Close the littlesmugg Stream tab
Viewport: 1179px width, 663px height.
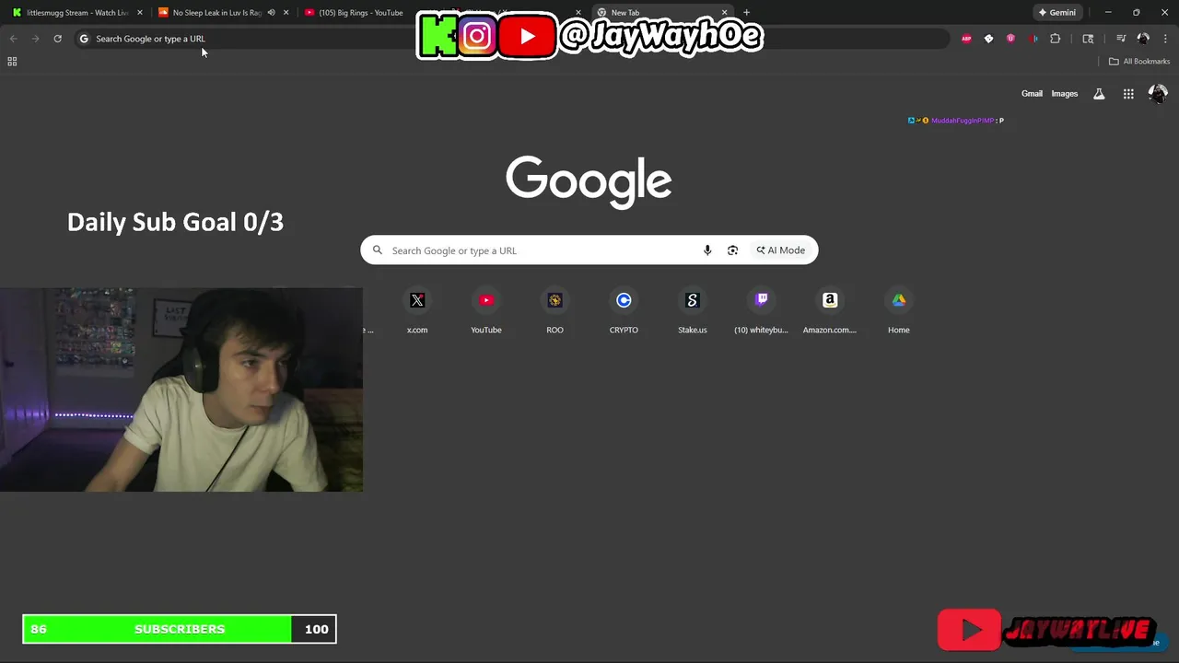point(140,13)
